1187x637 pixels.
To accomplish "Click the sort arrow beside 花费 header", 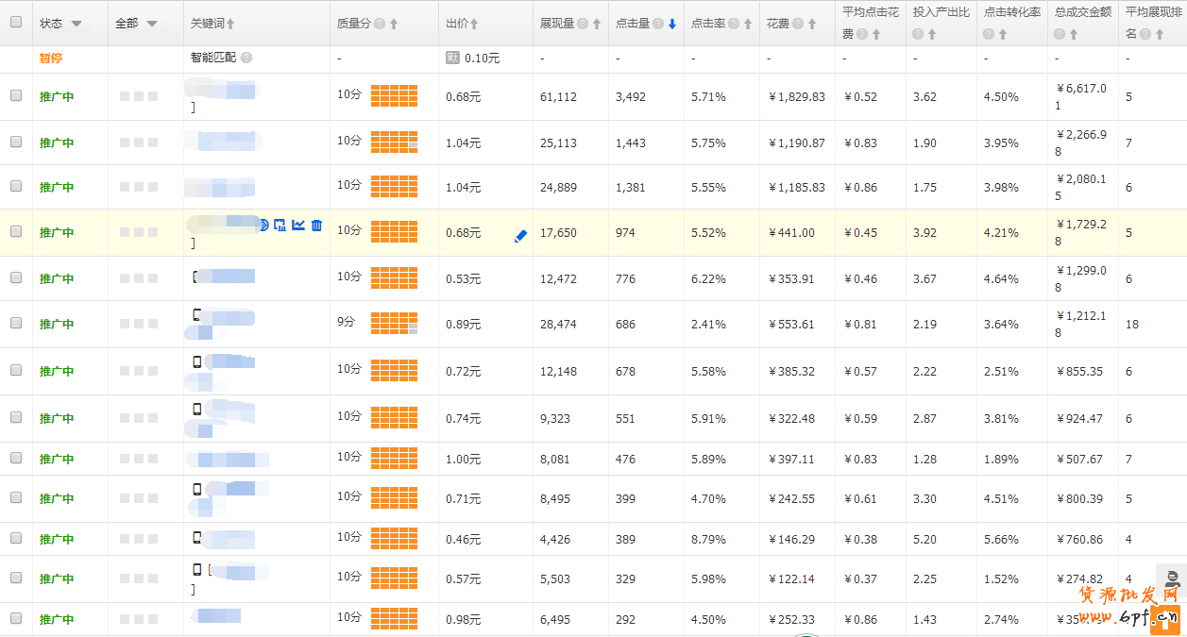I will [x=801, y=24].
